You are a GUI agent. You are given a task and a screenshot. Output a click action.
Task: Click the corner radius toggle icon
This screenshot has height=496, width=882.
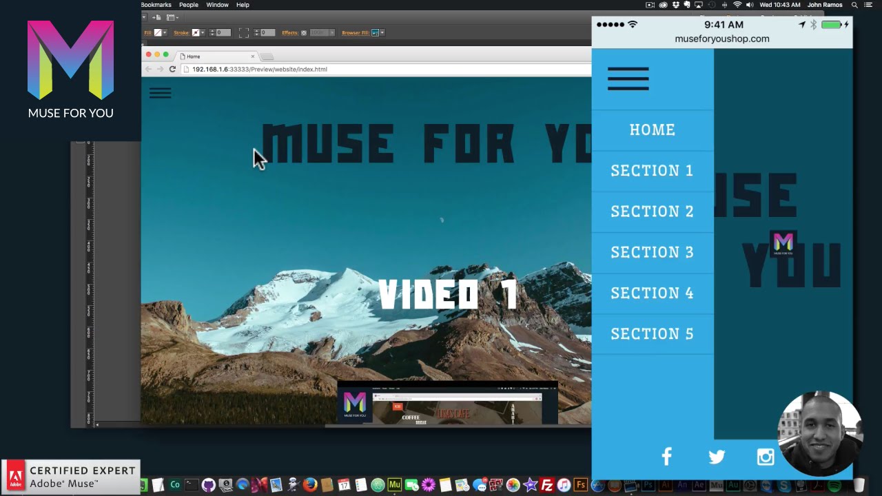[244, 32]
